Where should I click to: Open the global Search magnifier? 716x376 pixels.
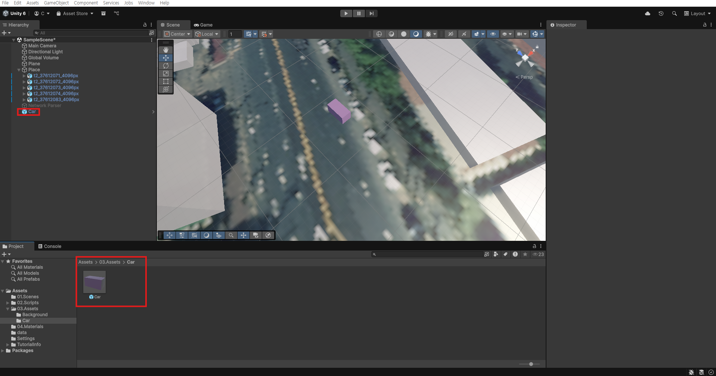pyautogui.click(x=674, y=13)
